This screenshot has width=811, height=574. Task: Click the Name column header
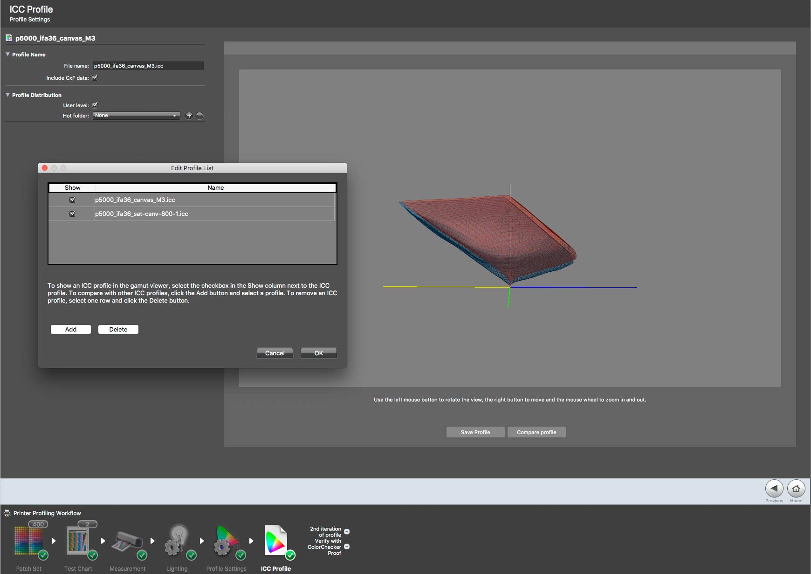216,188
